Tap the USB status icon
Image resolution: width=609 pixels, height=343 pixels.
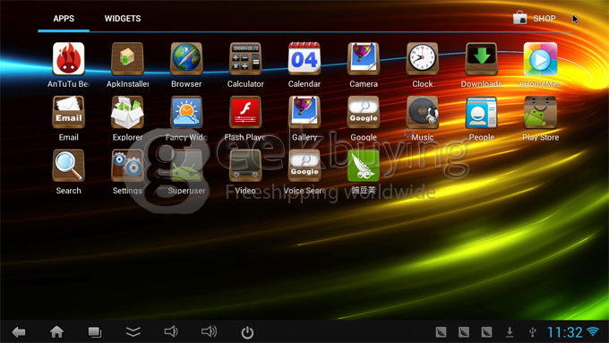tap(533, 332)
